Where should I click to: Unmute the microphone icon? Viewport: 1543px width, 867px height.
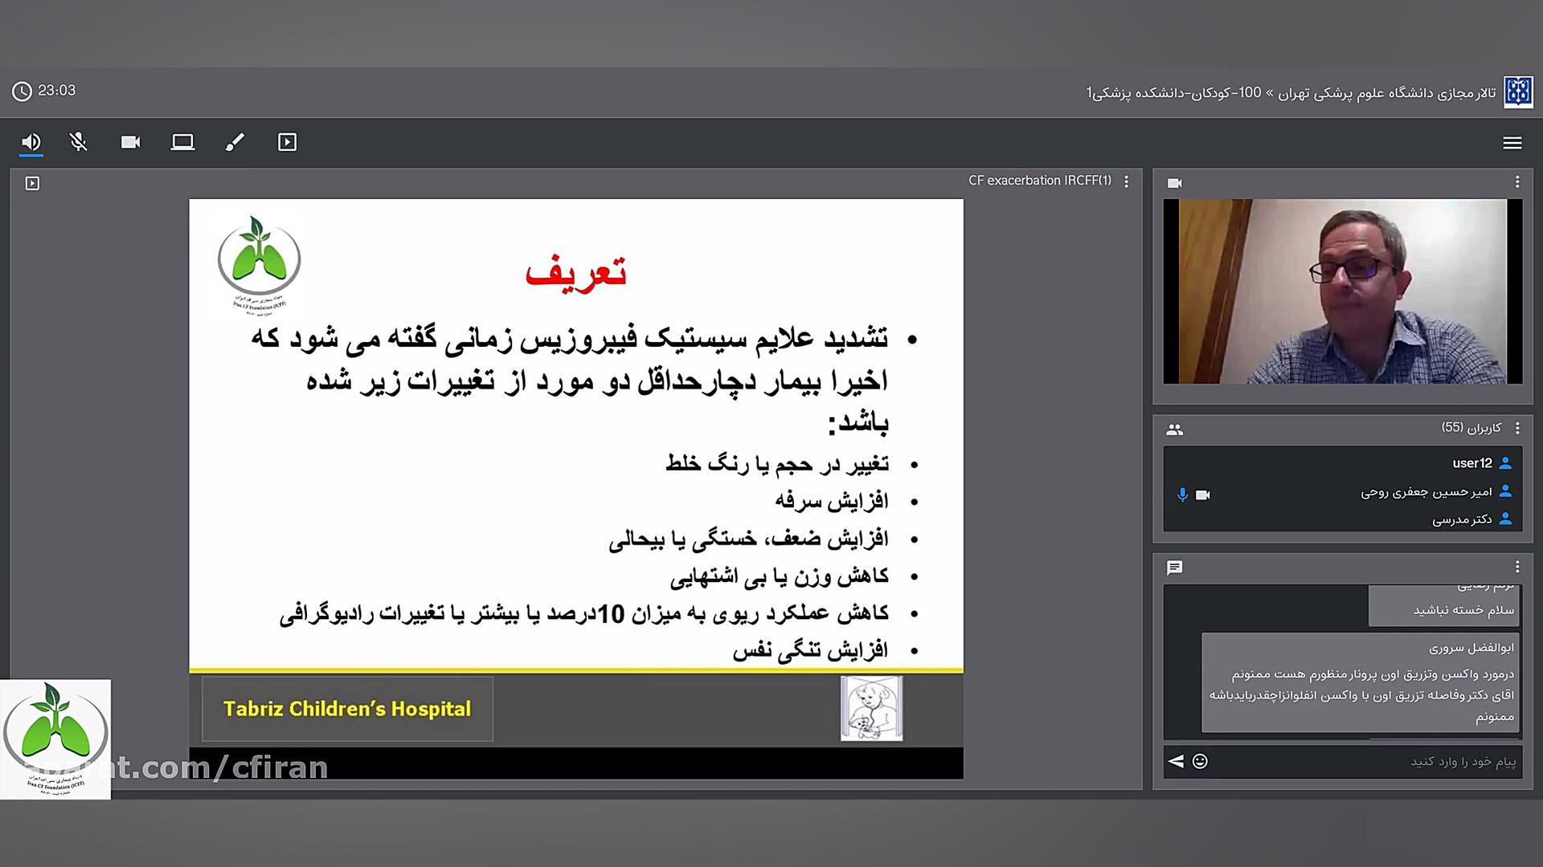click(x=79, y=143)
